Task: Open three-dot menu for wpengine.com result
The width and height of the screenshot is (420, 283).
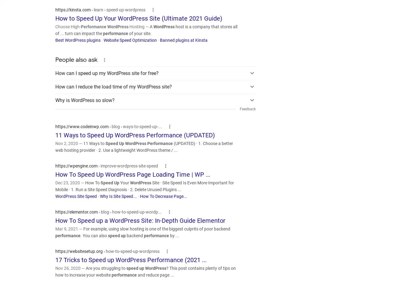Action: (x=166, y=166)
